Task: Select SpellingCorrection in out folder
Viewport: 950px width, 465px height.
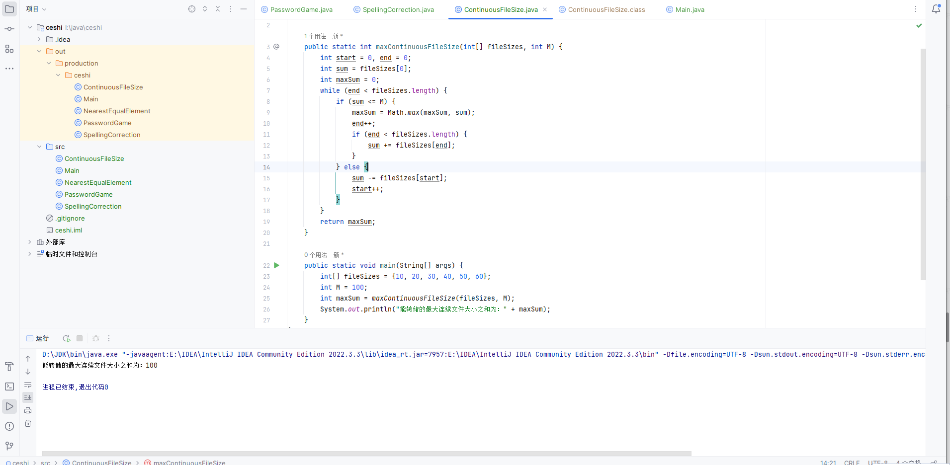Action: tap(112, 135)
